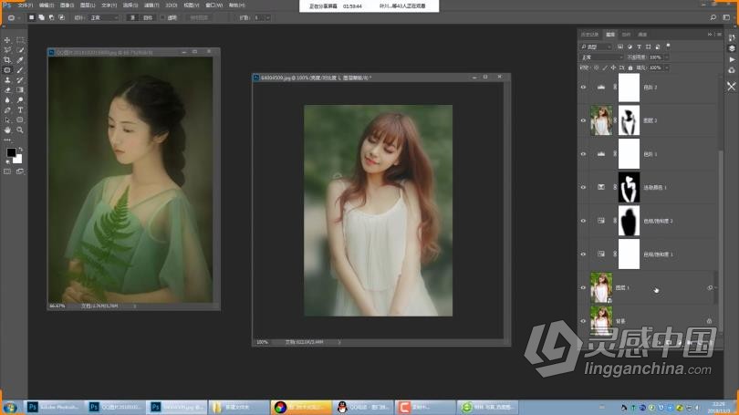Click the play Actions icon in right strip
The height and width of the screenshot is (415, 739).
tap(732, 59)
